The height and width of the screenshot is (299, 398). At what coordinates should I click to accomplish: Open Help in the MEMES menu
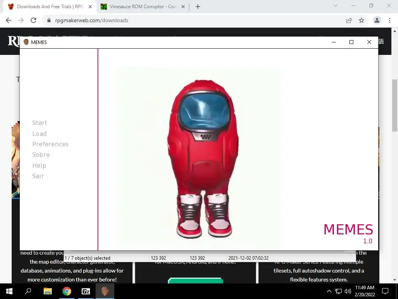tap(39, 165)
